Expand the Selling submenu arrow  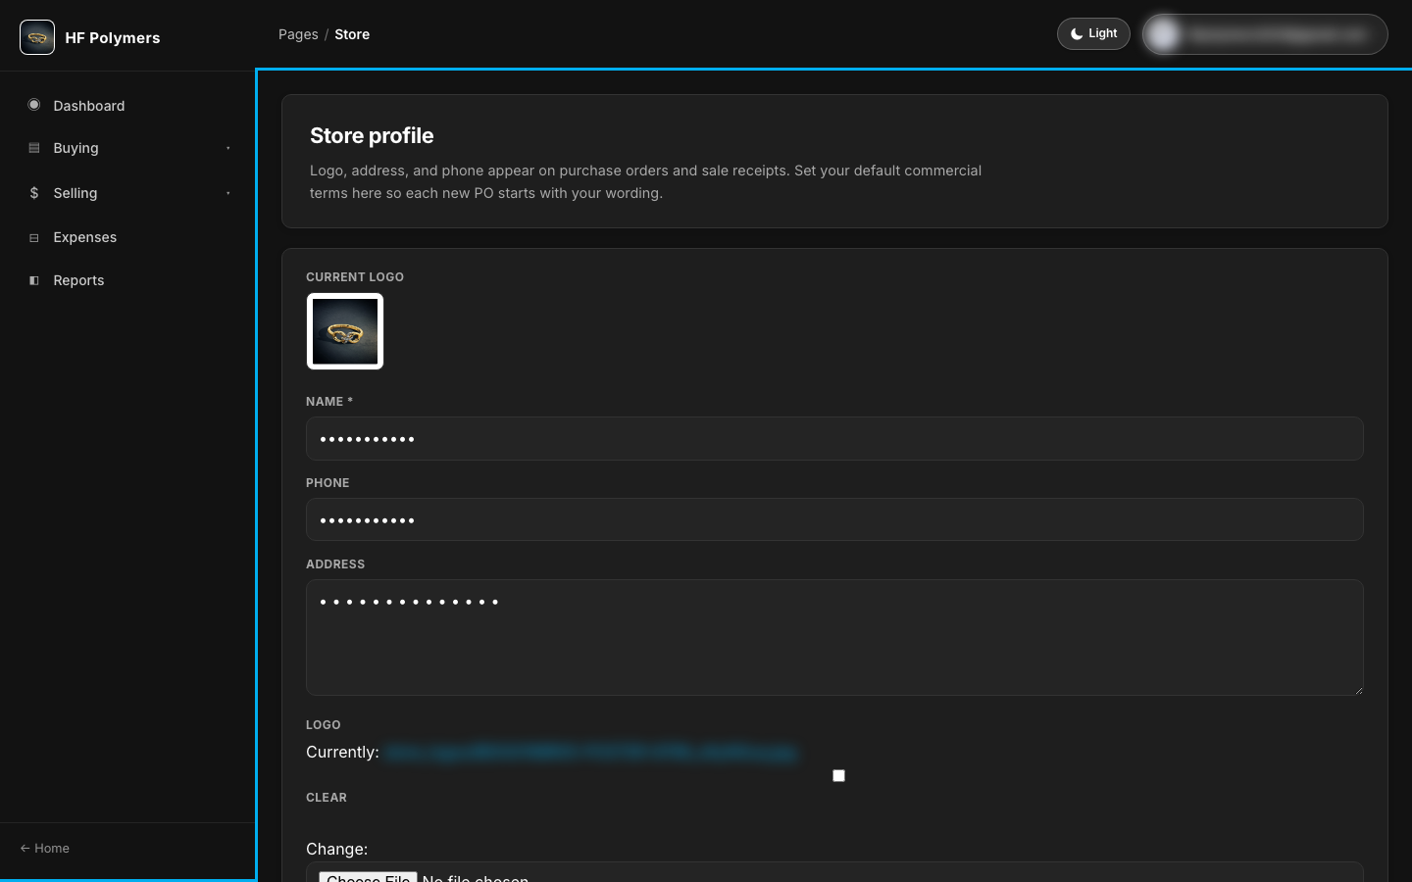click(228, 193)
